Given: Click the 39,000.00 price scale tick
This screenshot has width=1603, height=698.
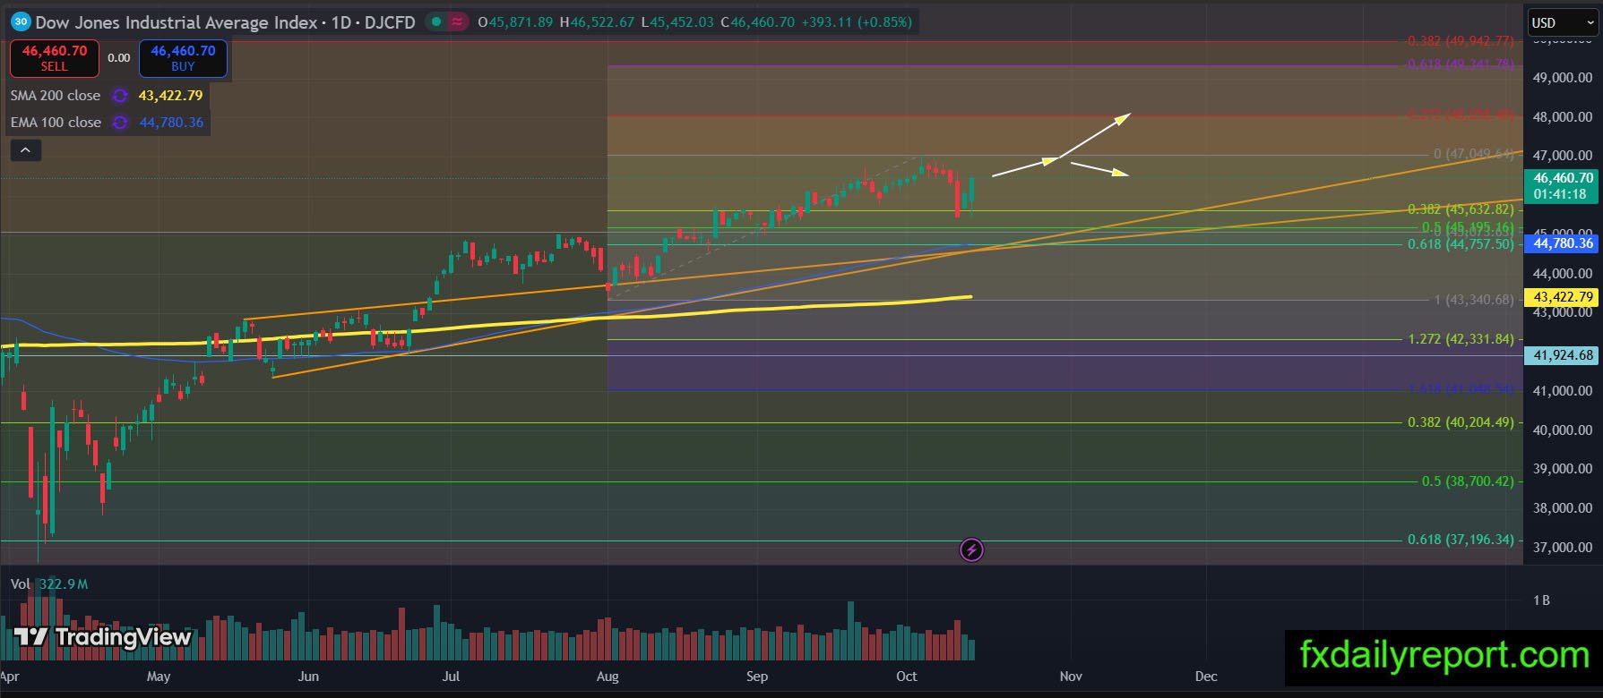Looking at the screenshot, I should coord(1563,469).
